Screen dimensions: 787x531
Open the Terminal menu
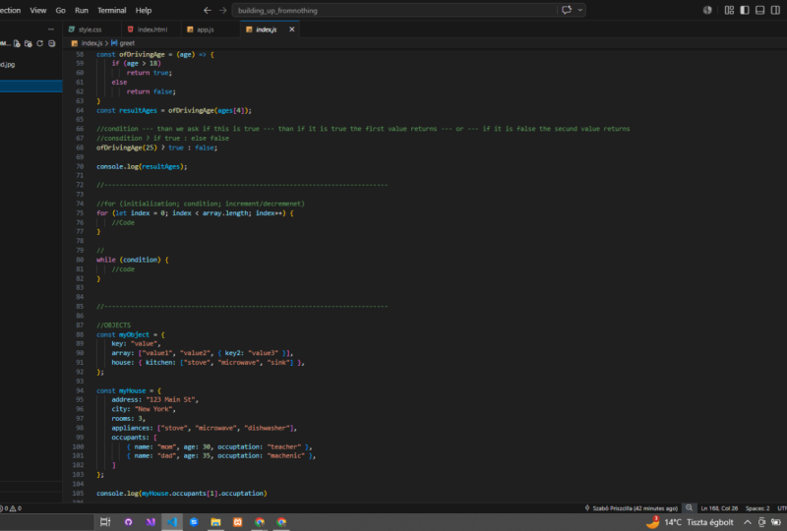111,10
